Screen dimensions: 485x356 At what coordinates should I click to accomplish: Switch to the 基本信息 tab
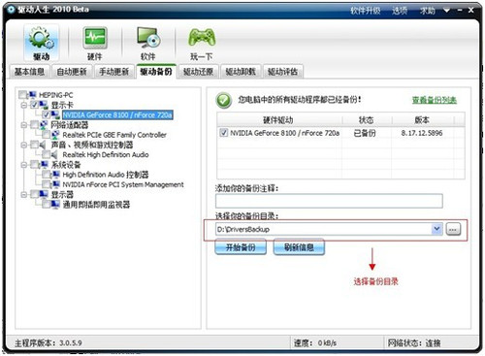[x=30, y=72]
